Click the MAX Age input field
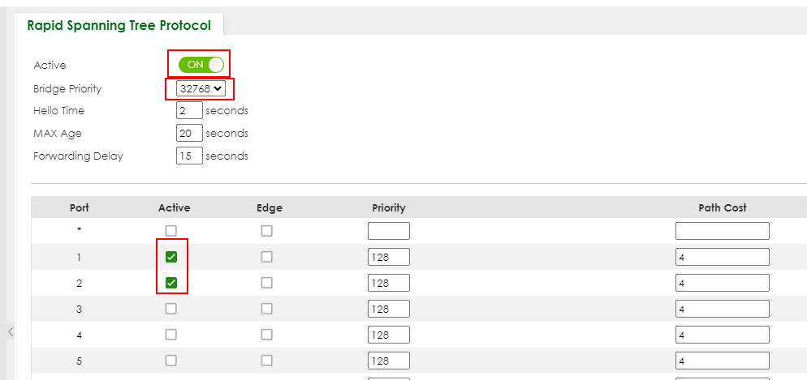 (189, 133)
